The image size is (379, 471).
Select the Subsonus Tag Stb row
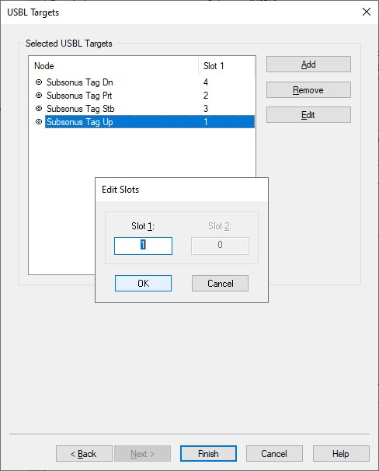(142, 109)
